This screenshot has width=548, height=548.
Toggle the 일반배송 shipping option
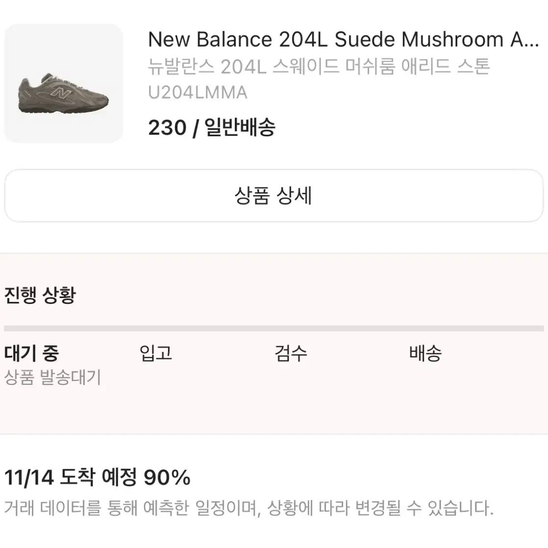point(239,127)
